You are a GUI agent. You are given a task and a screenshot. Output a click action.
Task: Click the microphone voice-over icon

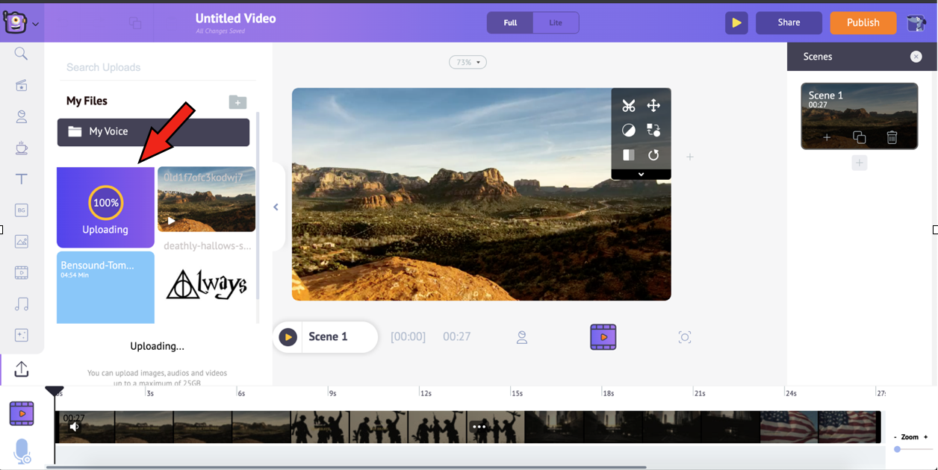pos(22,451)
